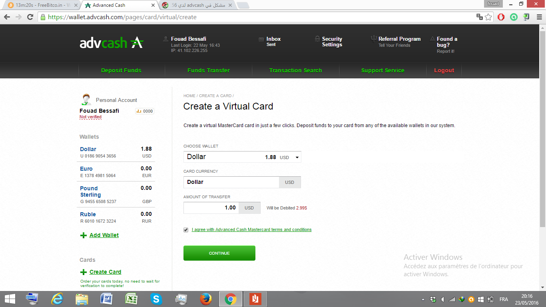Bookmark this page with the star icon
The height and width of the screenshot is (307, 546).
488,17
